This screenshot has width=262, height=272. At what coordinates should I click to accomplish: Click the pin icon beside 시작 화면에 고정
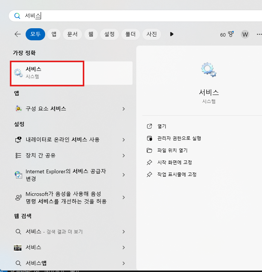tap(149, 162)
